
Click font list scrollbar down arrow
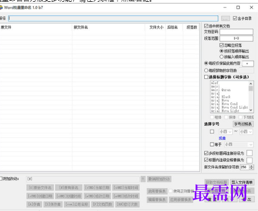coord(251,110)
